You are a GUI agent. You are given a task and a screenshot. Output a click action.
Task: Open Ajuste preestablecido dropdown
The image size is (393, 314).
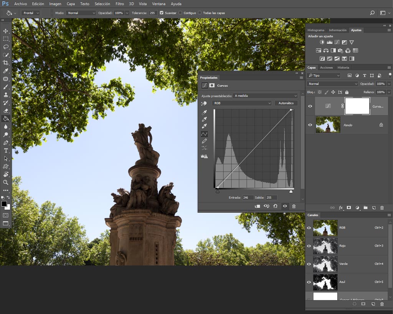265,95
